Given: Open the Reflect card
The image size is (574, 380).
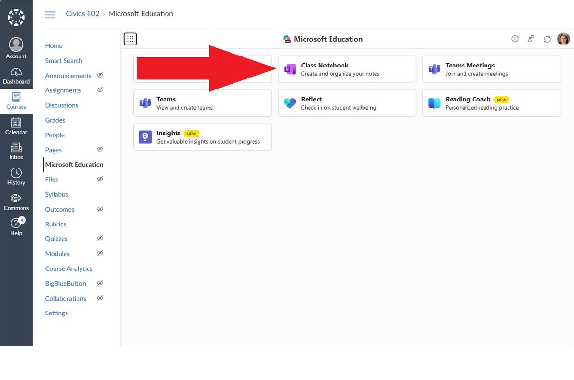Looking at the screenshot, I should point(347,103).
